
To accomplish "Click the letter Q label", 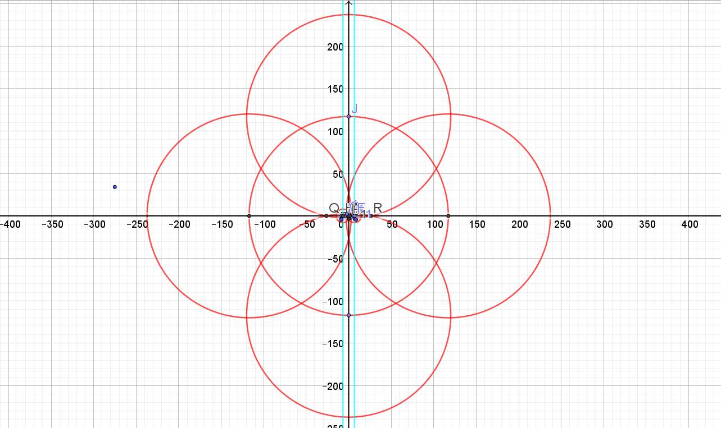I will coord(334,208).
